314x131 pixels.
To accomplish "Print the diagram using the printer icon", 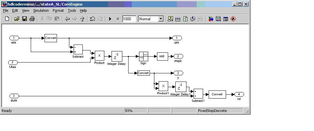I will [32, 19].
